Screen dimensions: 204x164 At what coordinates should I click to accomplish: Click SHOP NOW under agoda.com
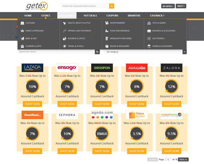point(102,151)
